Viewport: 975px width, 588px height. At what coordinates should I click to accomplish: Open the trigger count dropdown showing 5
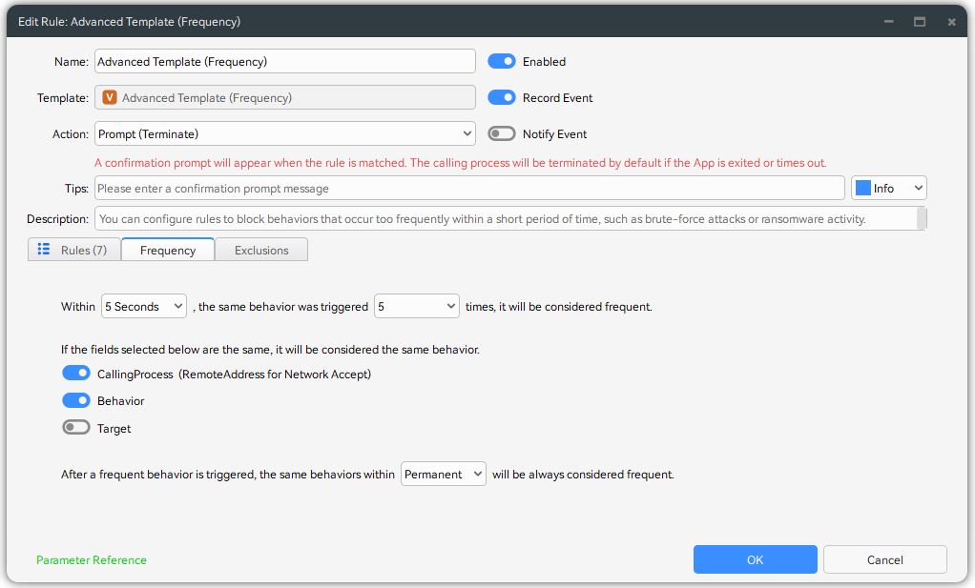pyautogui.click(x=417, y=307)
